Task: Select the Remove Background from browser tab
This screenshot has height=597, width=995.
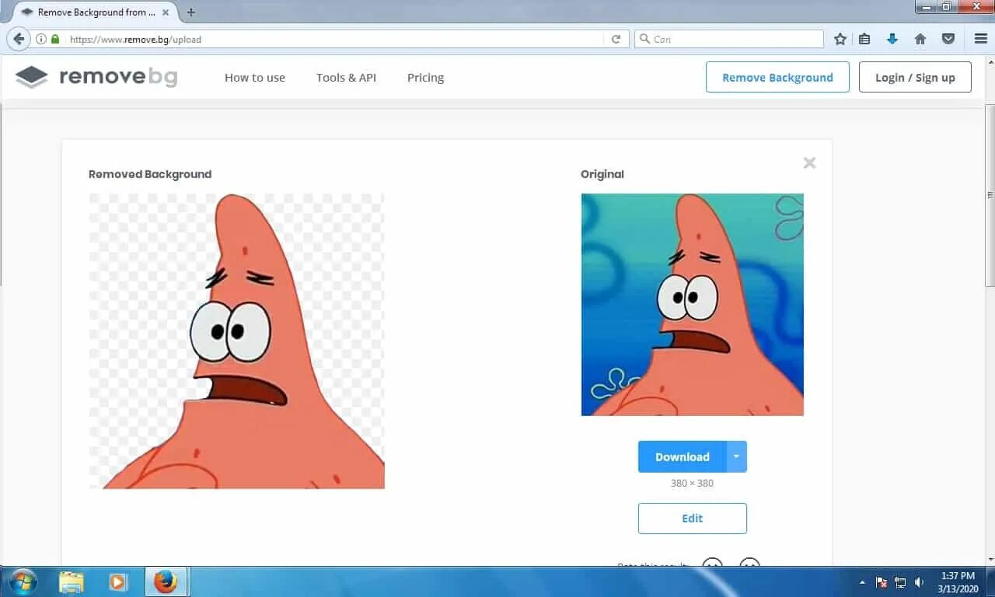Action: pyautogui.click(x=95, y=12)
